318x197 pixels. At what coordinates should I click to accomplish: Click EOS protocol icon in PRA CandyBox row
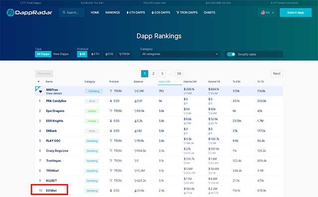coord(111,101)
